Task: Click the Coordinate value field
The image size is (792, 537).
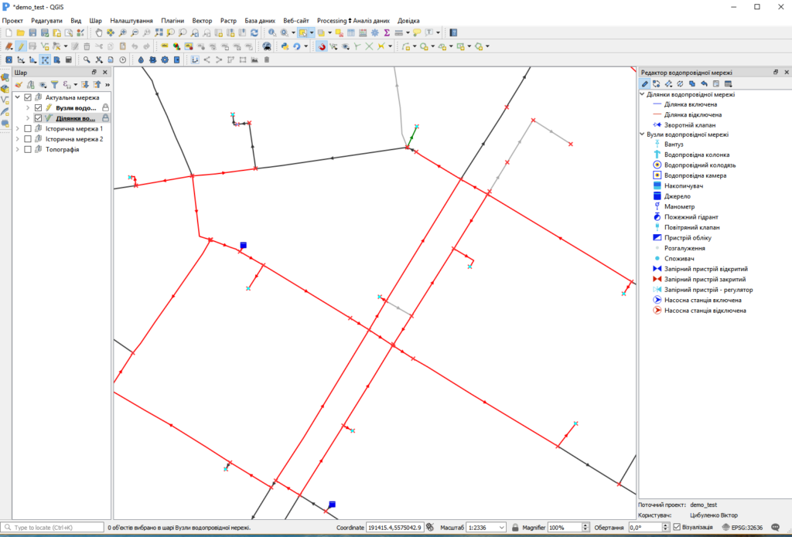Action: (x=394, y=528)
